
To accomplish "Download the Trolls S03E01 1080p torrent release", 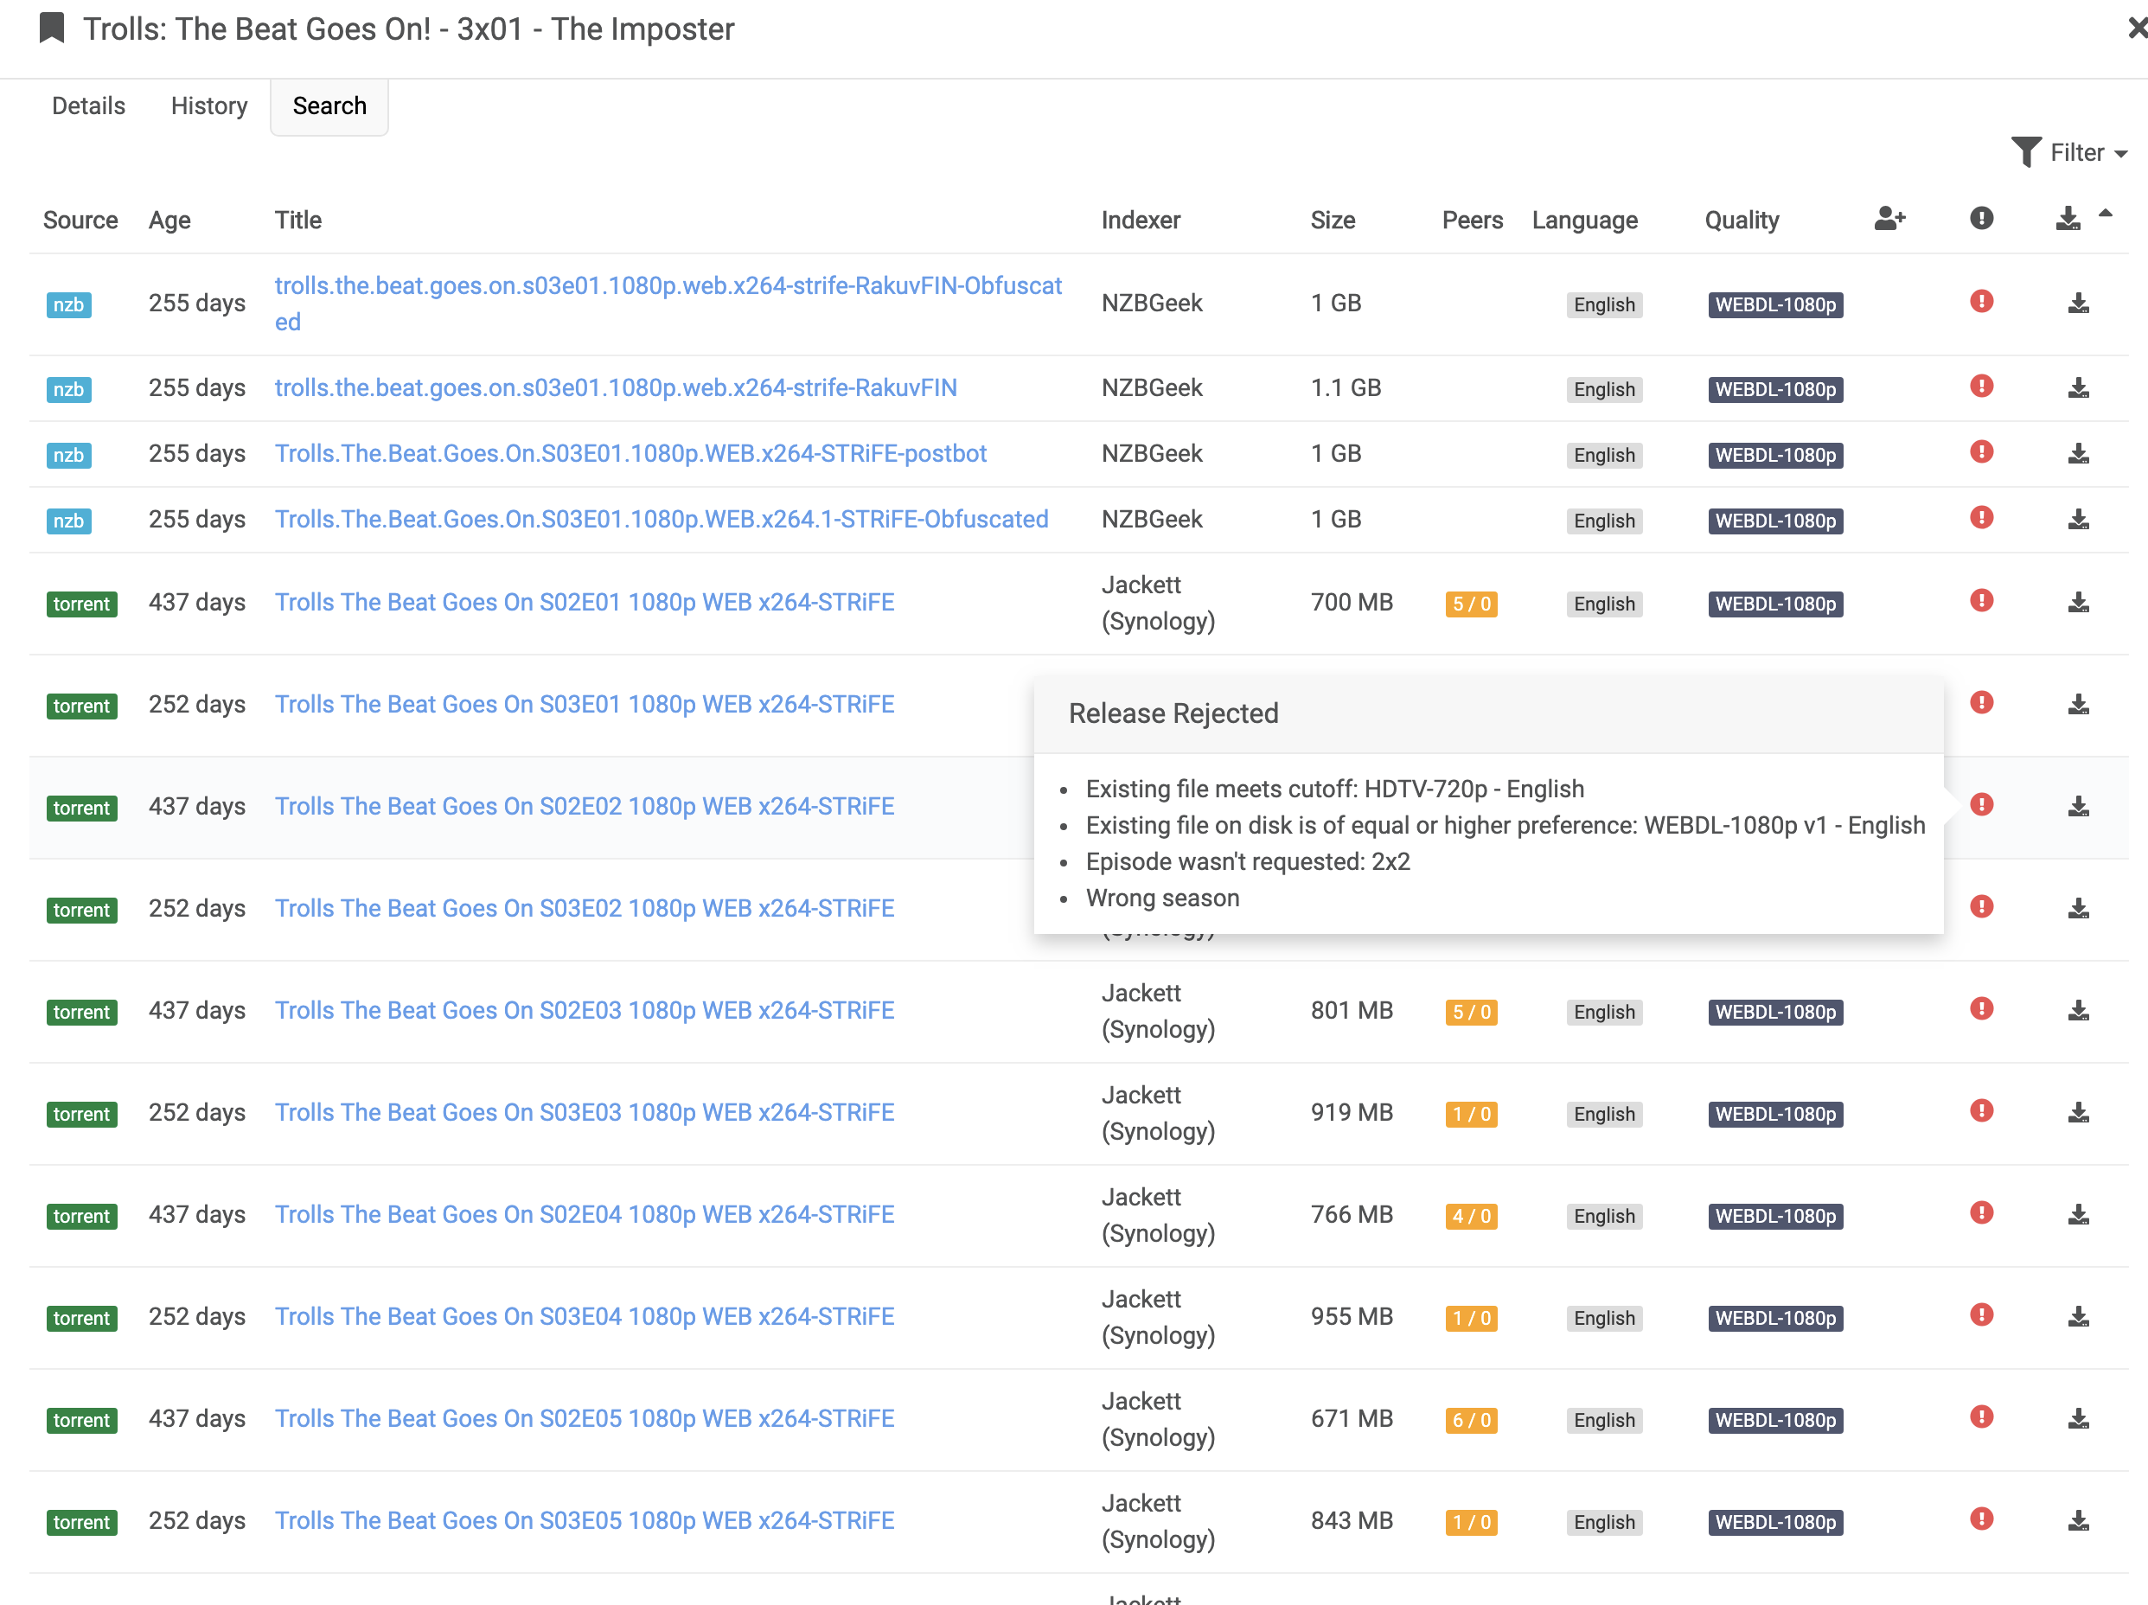I will (x=2078, y=704).
